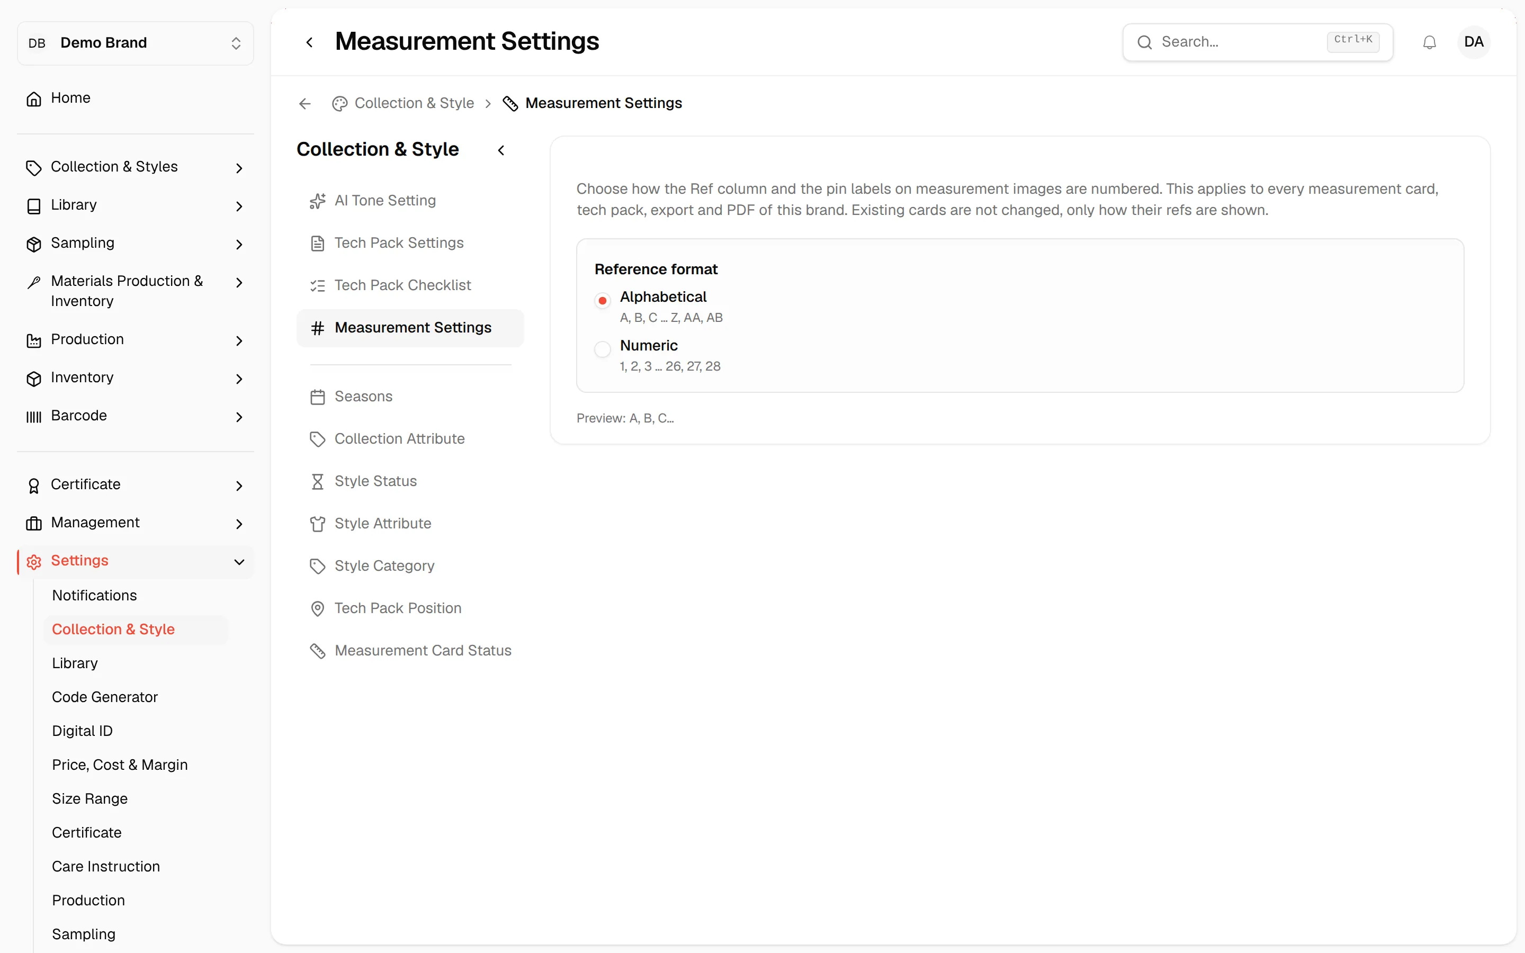The image size is (1525, 953).
Task: Expand the Production chevron
Action: click(x=239, y=340)
